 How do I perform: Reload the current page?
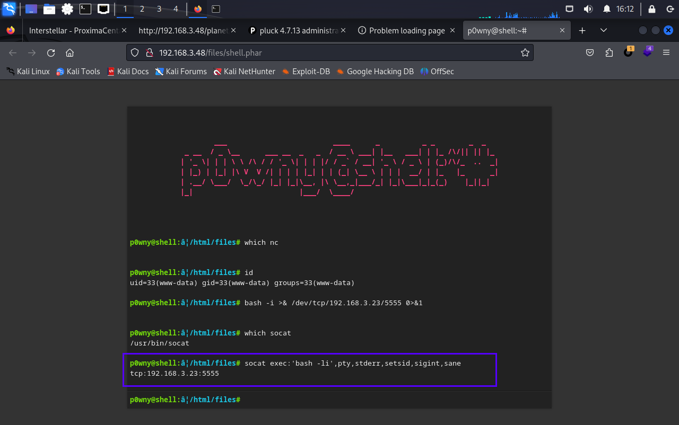click(x=51, y=52)
